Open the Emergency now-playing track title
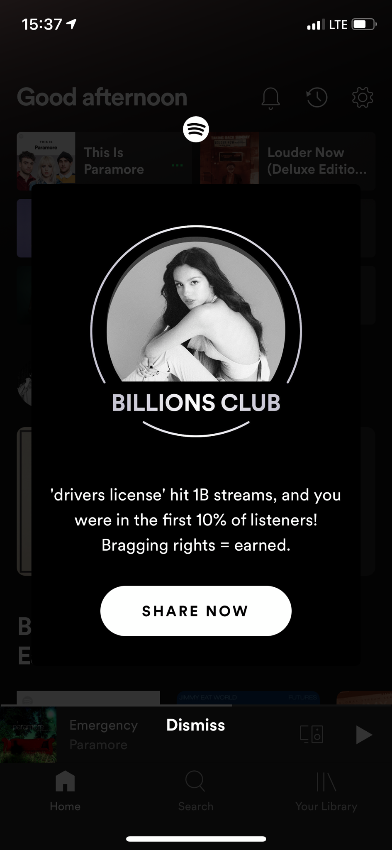This screenshot has width=392, height=850. pyautogui.click(x=103, y=725)
